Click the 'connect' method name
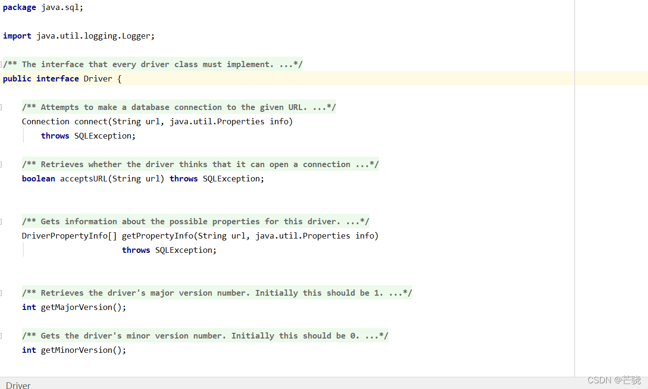This screenshot has height=389, width=648. click(x=91, y=121)
